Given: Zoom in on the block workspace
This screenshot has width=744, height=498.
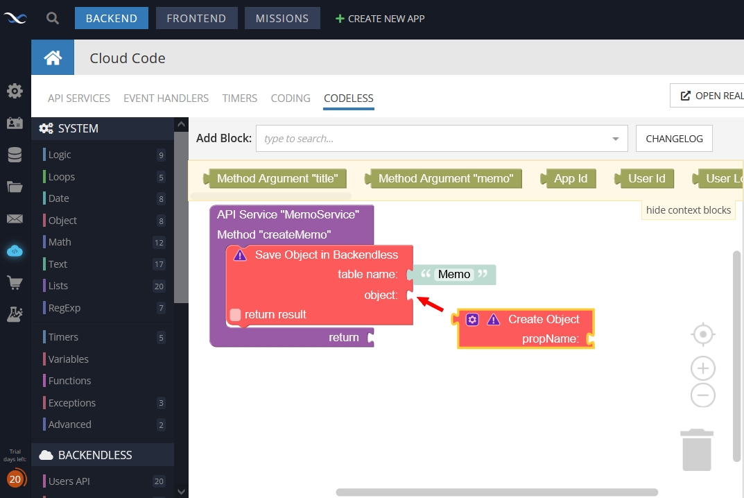Looking at the screenshot, I should point(702,368).
